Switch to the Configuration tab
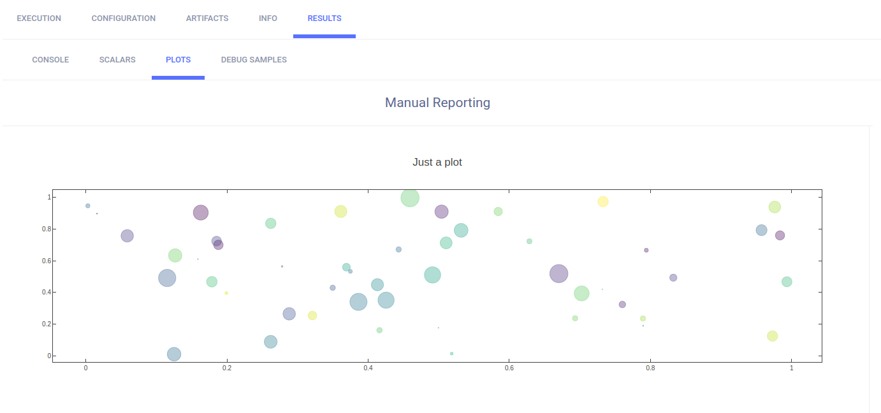The height and width of the screenshot is (413, 881). pos(123,18)
